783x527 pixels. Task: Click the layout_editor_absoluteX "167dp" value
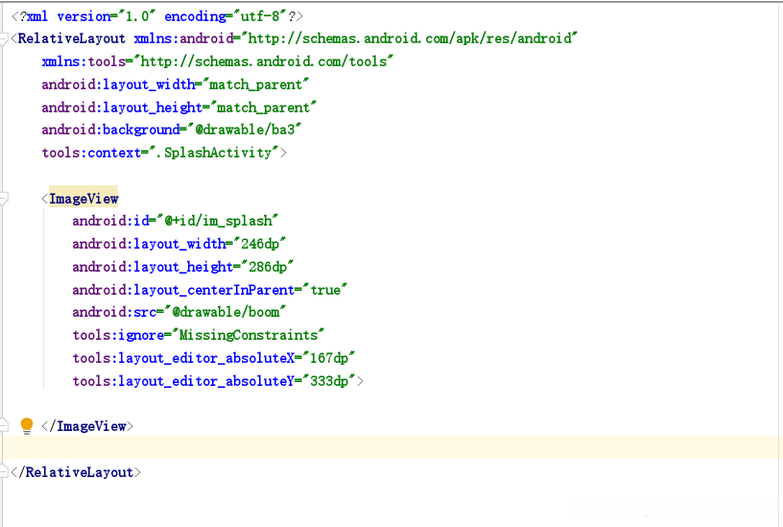click(x=328, y=358)
